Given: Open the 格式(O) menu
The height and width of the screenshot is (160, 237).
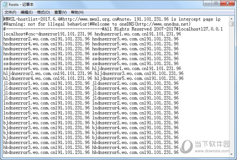Looking at the screenshot, I should point(43,12).
